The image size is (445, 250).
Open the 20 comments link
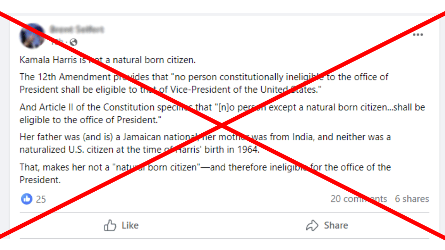[x=359, y=199]
